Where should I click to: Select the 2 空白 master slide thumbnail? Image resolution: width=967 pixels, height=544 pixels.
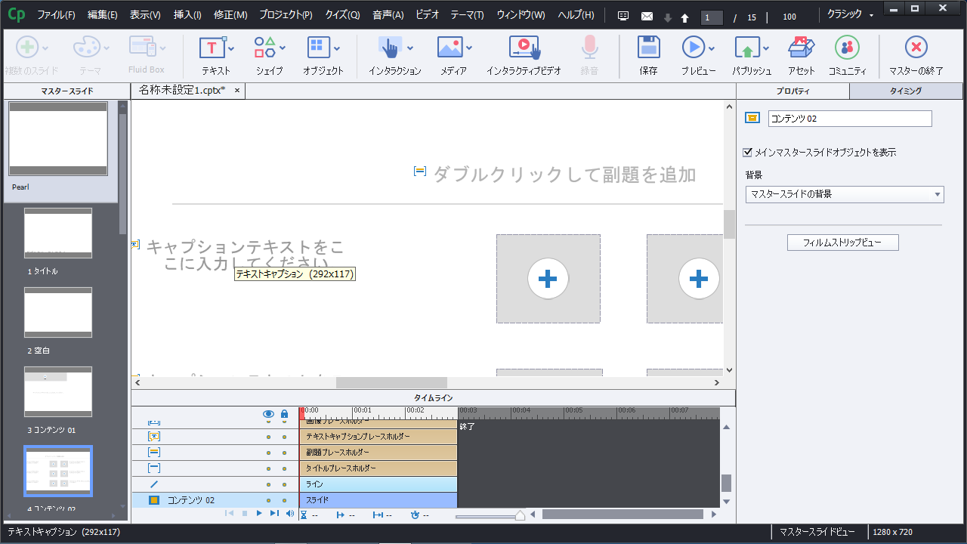[58, 312]
